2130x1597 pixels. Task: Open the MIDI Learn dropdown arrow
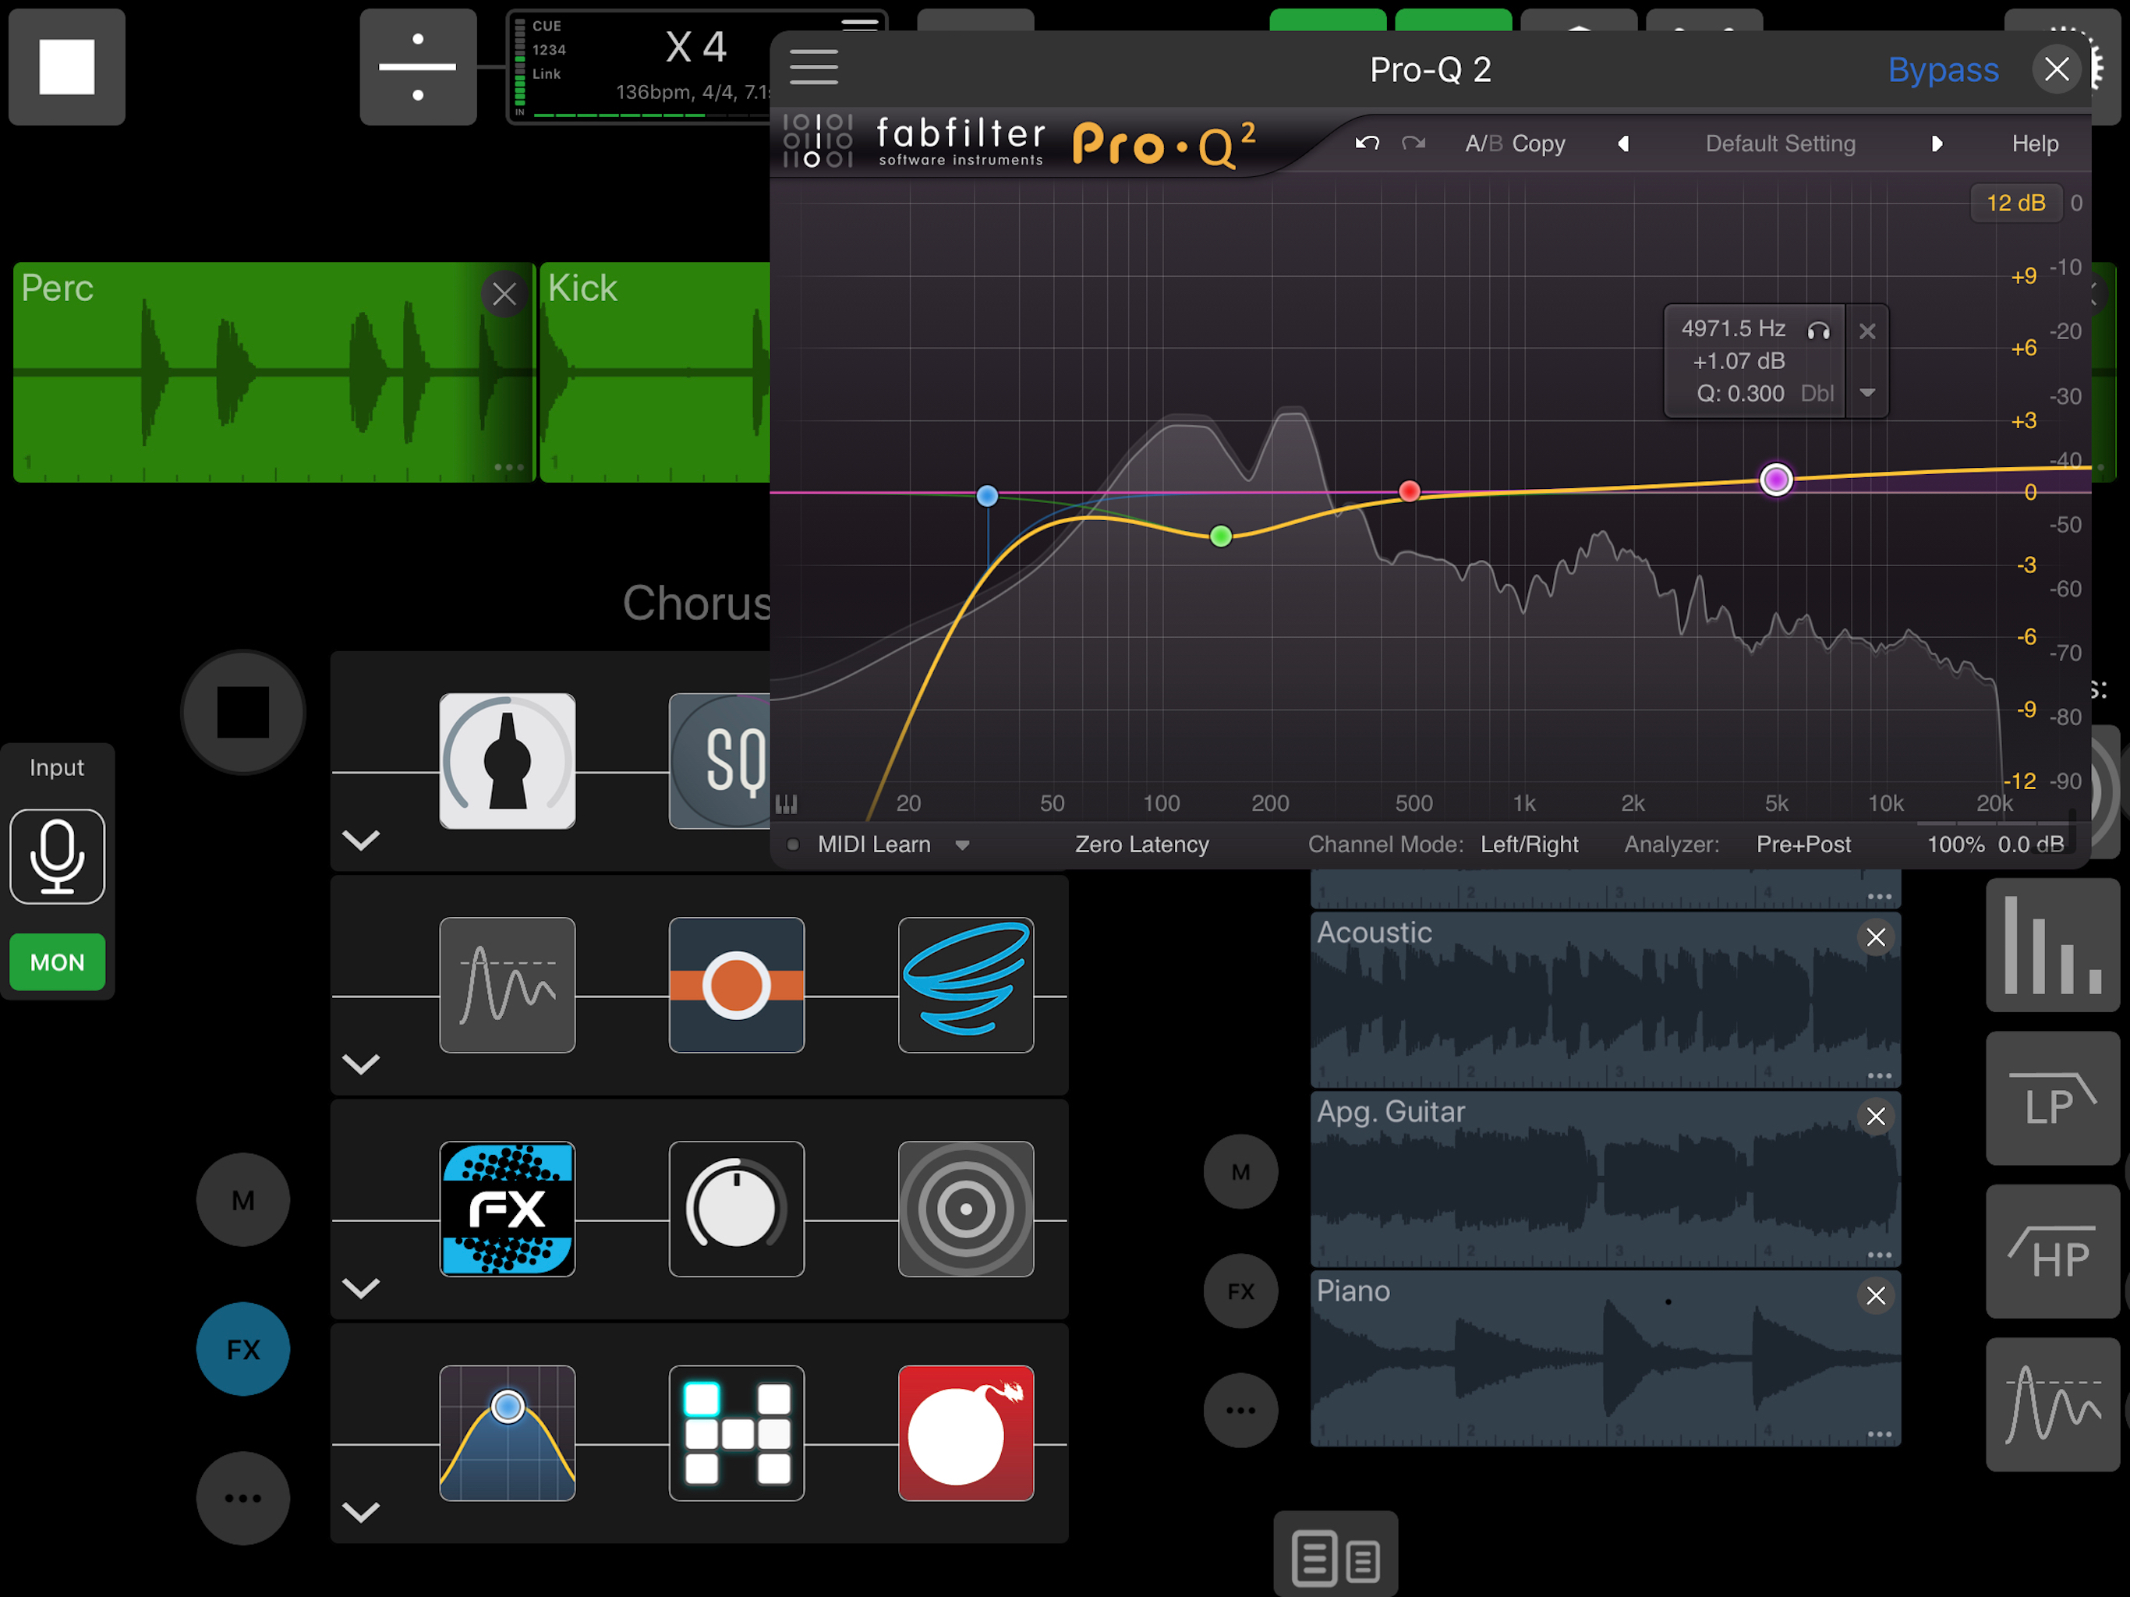click(962, 845)
